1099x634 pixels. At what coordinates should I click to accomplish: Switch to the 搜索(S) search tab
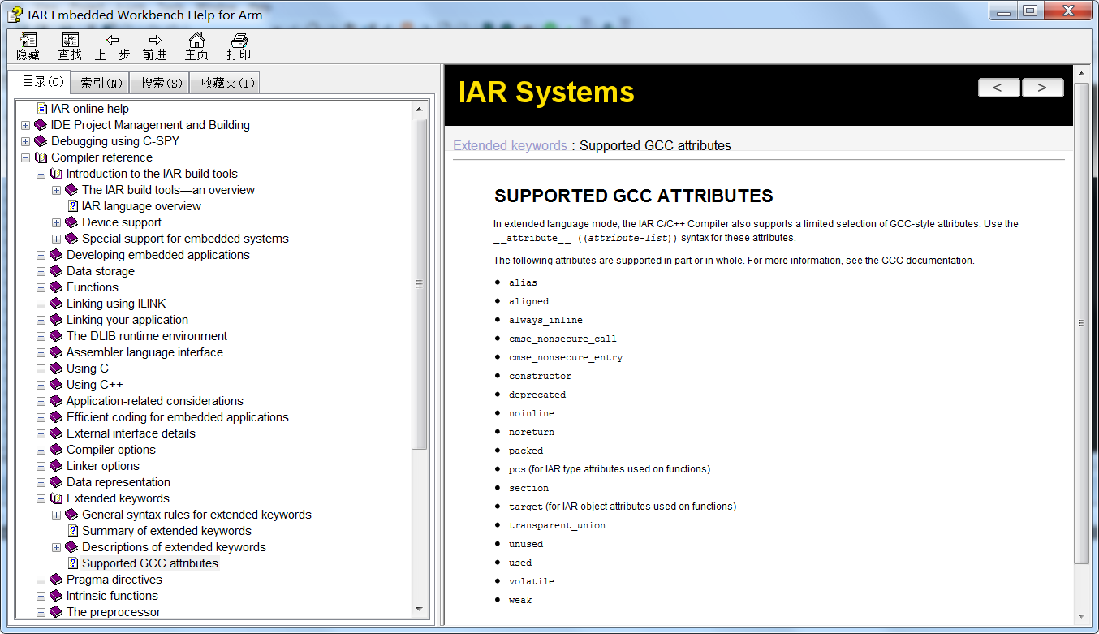tap(161, 83)
